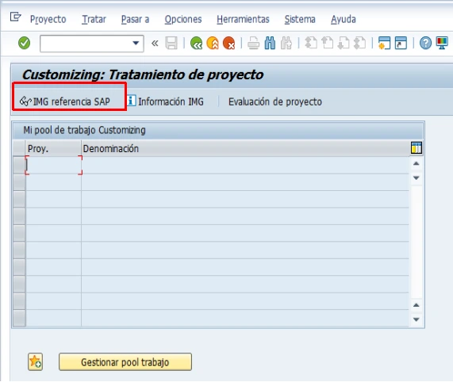Click the top scroll-up arrow of the table

coord(417,163)
